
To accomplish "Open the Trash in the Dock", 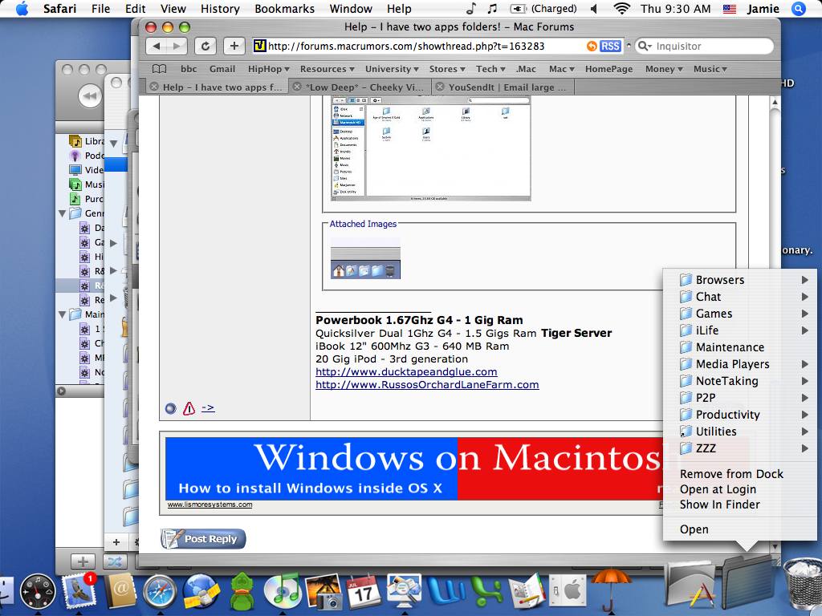I will point(802,583).
